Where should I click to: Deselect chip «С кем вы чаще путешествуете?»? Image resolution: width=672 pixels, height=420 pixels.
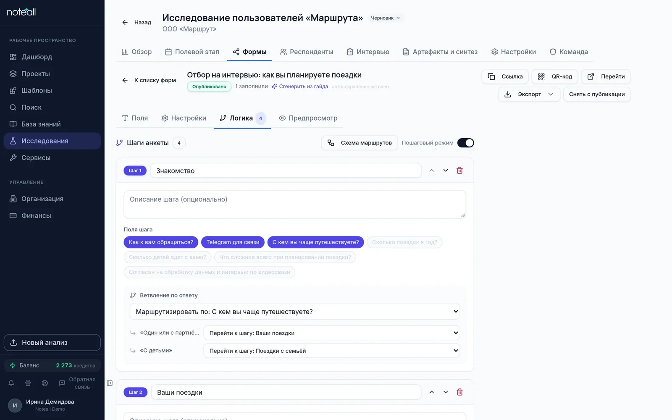315,242
